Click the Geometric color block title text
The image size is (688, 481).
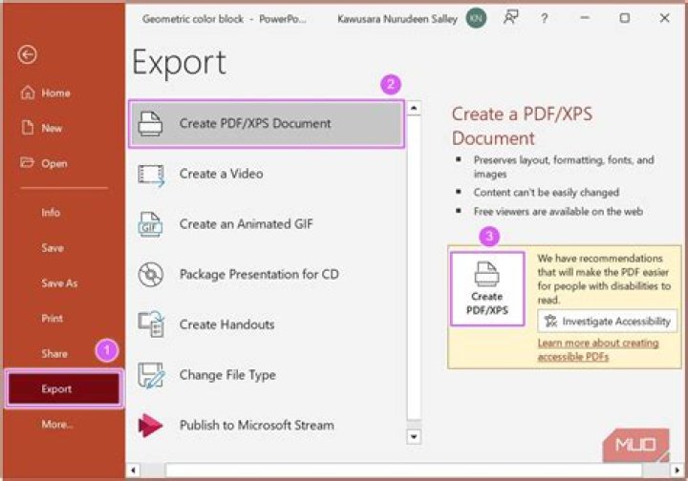click(x=193, y=19)
